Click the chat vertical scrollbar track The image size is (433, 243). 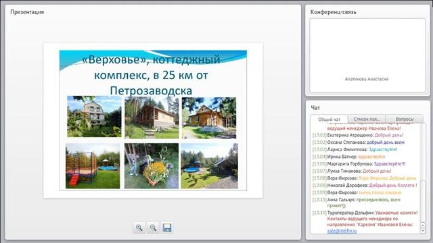pyautogui.click(x=423, y=173)
